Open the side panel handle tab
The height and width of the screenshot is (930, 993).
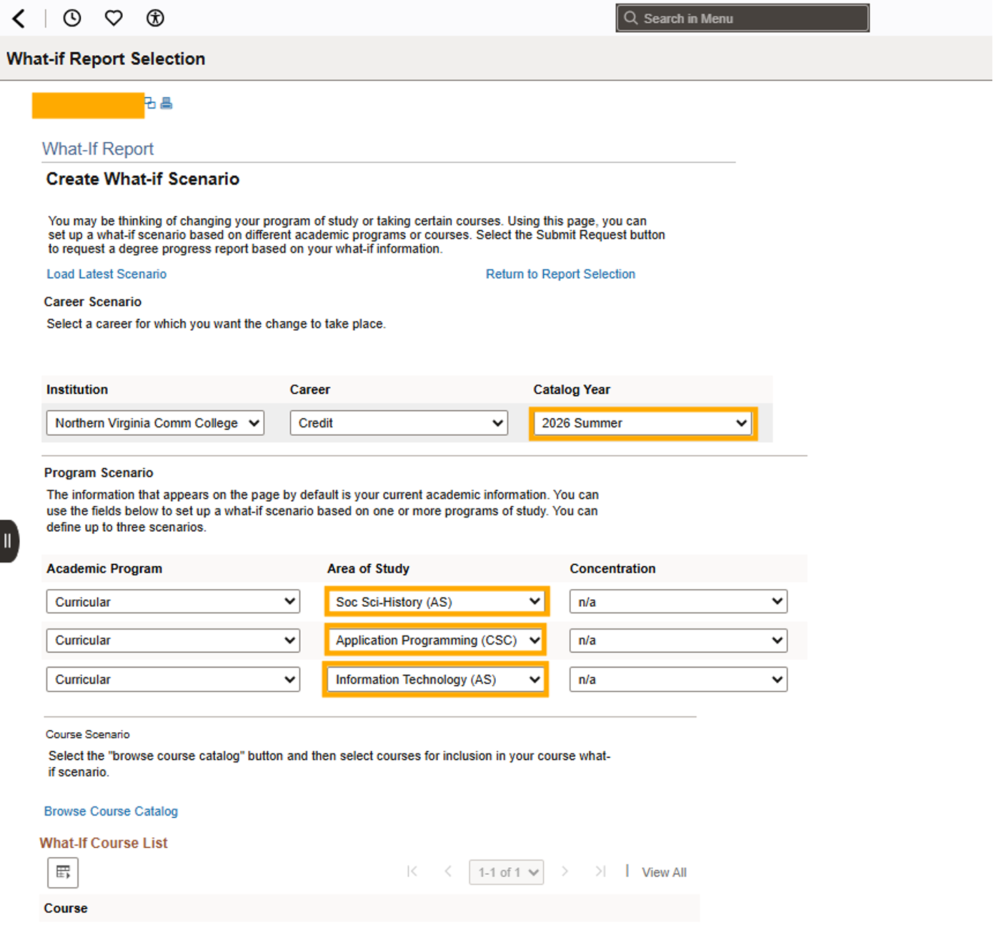[9, 541]
